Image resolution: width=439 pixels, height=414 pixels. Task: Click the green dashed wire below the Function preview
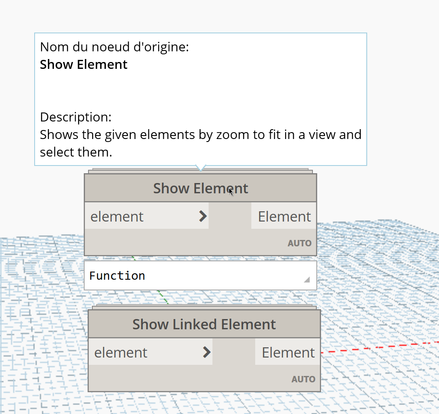(x=163, y=297)
